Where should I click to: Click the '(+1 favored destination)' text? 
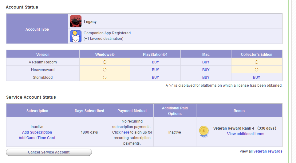(x=104, y=39)
